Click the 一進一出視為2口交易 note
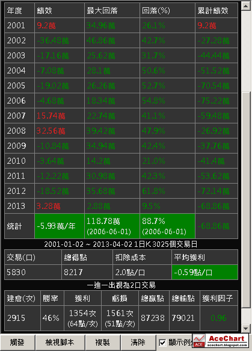The image size is (252, 351). (121, 285)
